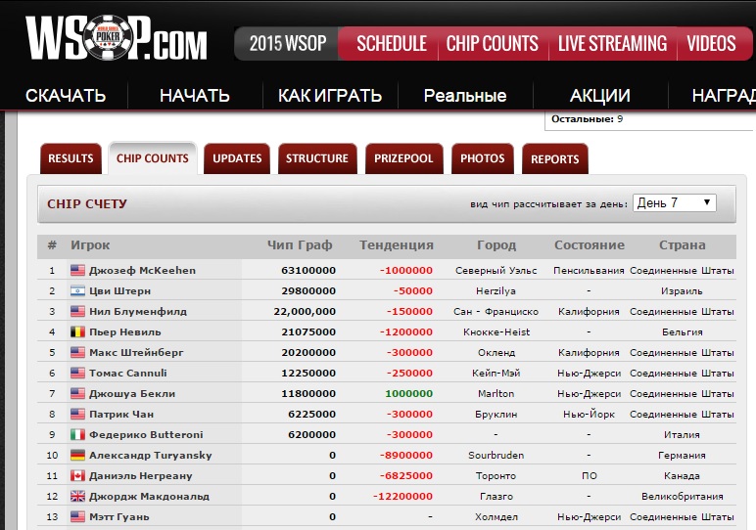Click the СКАЧАТЬ navigation item
This screenshot has height=530, width=756.
click(66, 95)
